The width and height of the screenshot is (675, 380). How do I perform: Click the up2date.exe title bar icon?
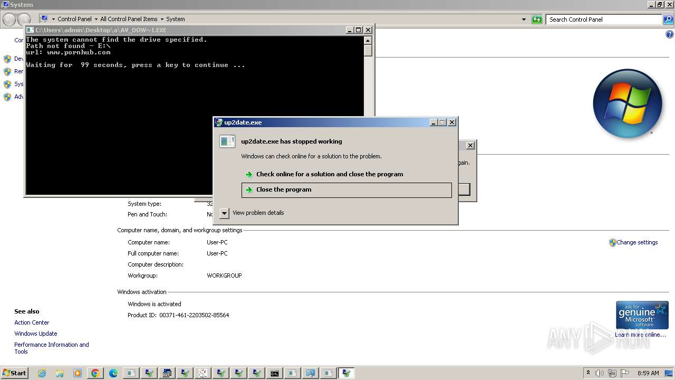point(219,122)
